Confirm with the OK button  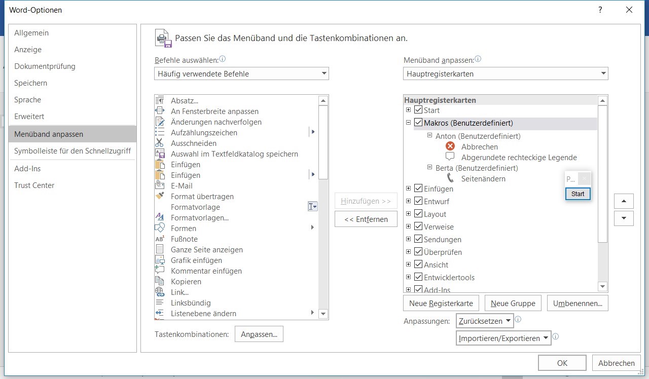(x=562, y=363)
